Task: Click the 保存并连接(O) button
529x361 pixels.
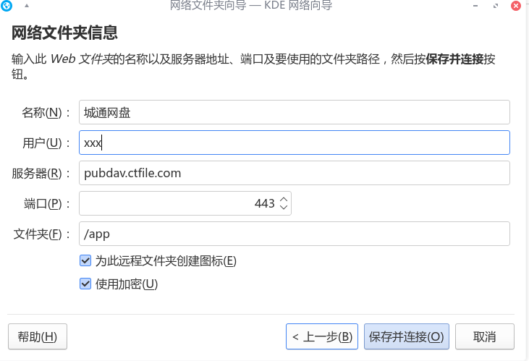Action: click(407, 336)
